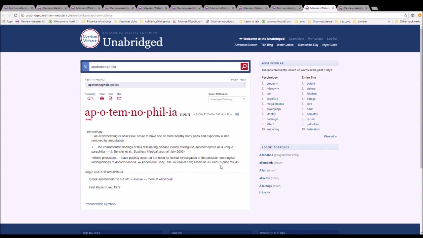The image size is (423, 238).
Task: Open My Account
Action: (x=315, y=39)
